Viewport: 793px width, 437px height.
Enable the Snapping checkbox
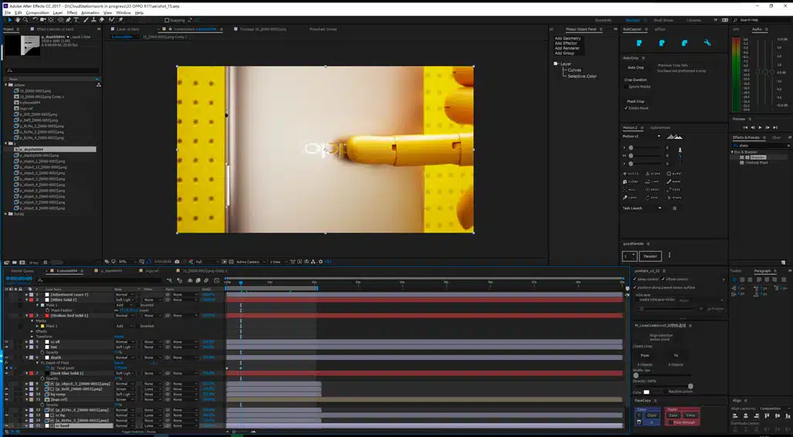tap(165, 21)
